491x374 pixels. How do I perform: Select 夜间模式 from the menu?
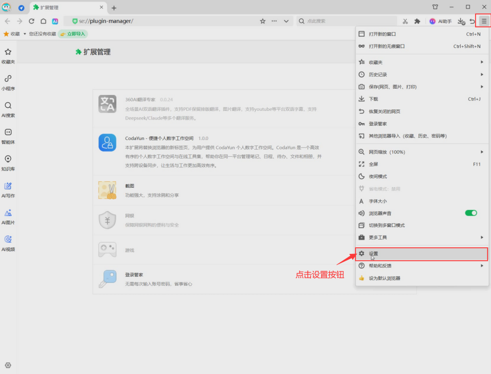378,177
